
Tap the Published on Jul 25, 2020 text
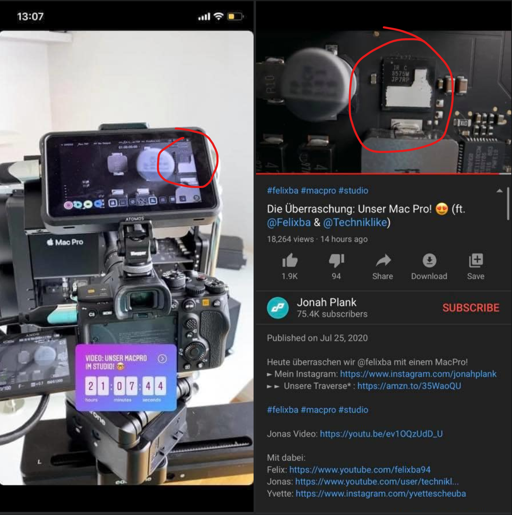(x=317, y=338)
